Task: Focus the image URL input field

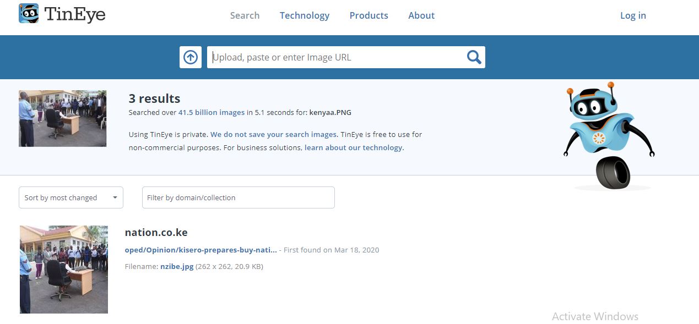Action: coord(336,57)
